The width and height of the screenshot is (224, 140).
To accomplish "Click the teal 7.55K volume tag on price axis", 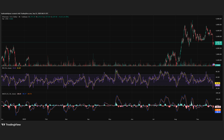I will pos(218,65).
